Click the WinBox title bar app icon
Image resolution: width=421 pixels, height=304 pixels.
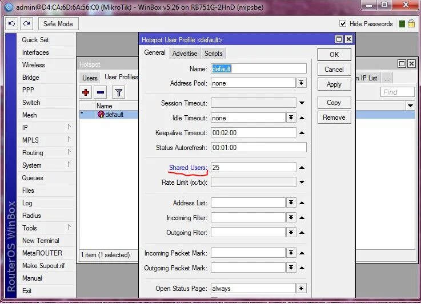(9, 7)
